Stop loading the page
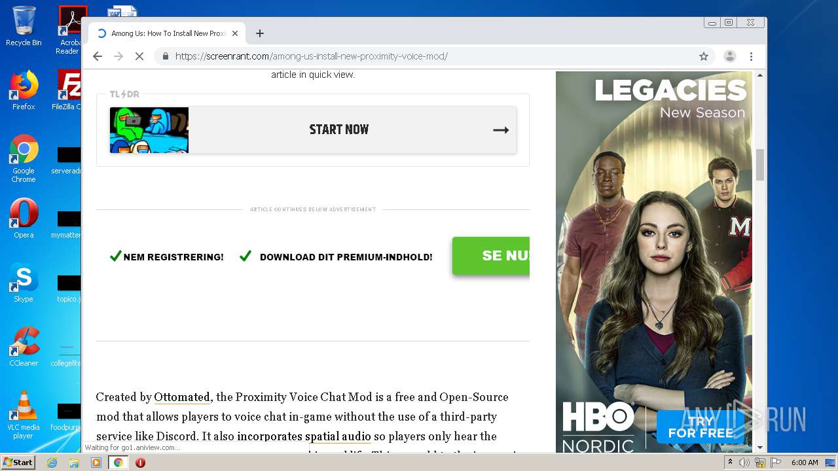 tap(139, 56)
